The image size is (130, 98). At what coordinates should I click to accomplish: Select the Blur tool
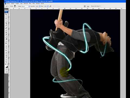pyautogui.click(x=6, y=41)
